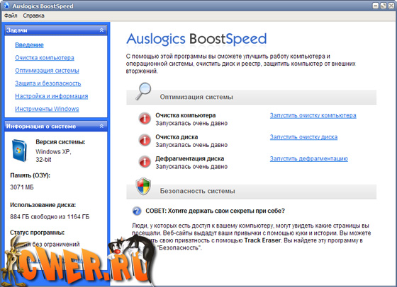Click the Использование диска label
The height and width of the screenshot is (287, 397).
pyautogui.click(x=43, y=205)
